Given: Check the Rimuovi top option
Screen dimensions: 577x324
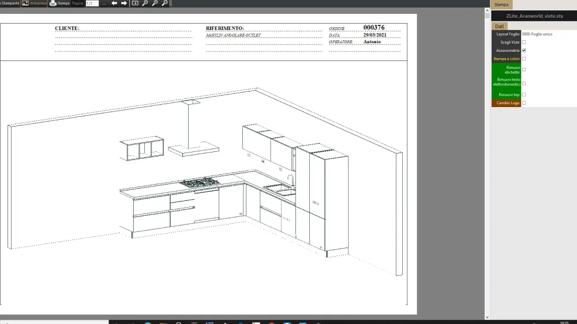Looking at the screenshot, I should (524, 94).
